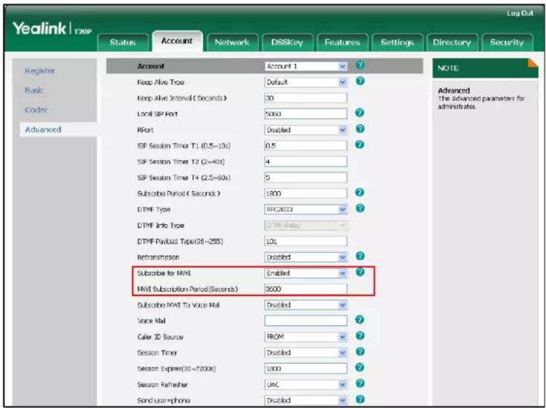The width and height of the screenshot is (546, 408).
Task: Click help icon beside SIP Session Timer T1
Action: (360, 144)
